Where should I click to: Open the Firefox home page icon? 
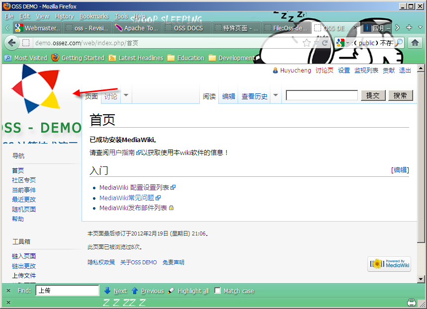pyautogui.click(x=415, y=43)
